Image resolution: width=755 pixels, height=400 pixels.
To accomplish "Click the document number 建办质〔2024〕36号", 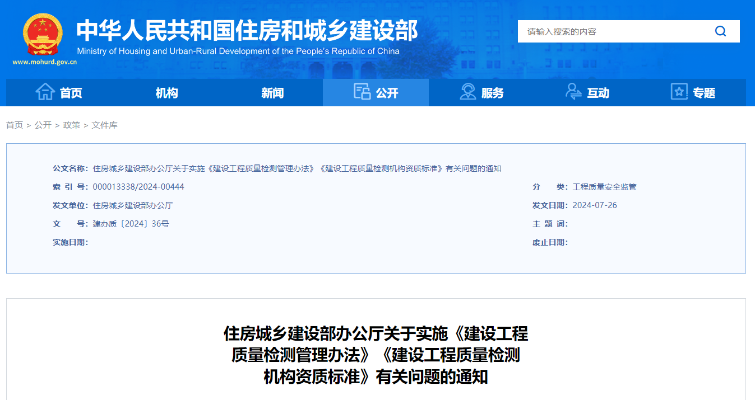I will pyautogui.click(x=131, y=224).
